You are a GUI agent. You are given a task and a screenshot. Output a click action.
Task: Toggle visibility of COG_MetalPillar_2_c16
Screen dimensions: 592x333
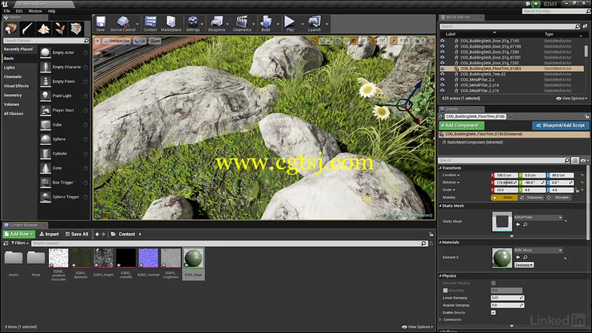pos(443,90)
